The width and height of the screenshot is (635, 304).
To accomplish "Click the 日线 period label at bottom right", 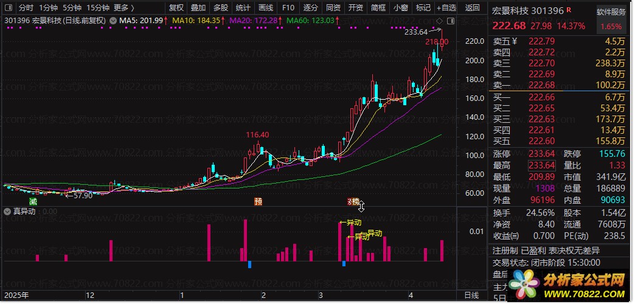I will pos(471,295).
